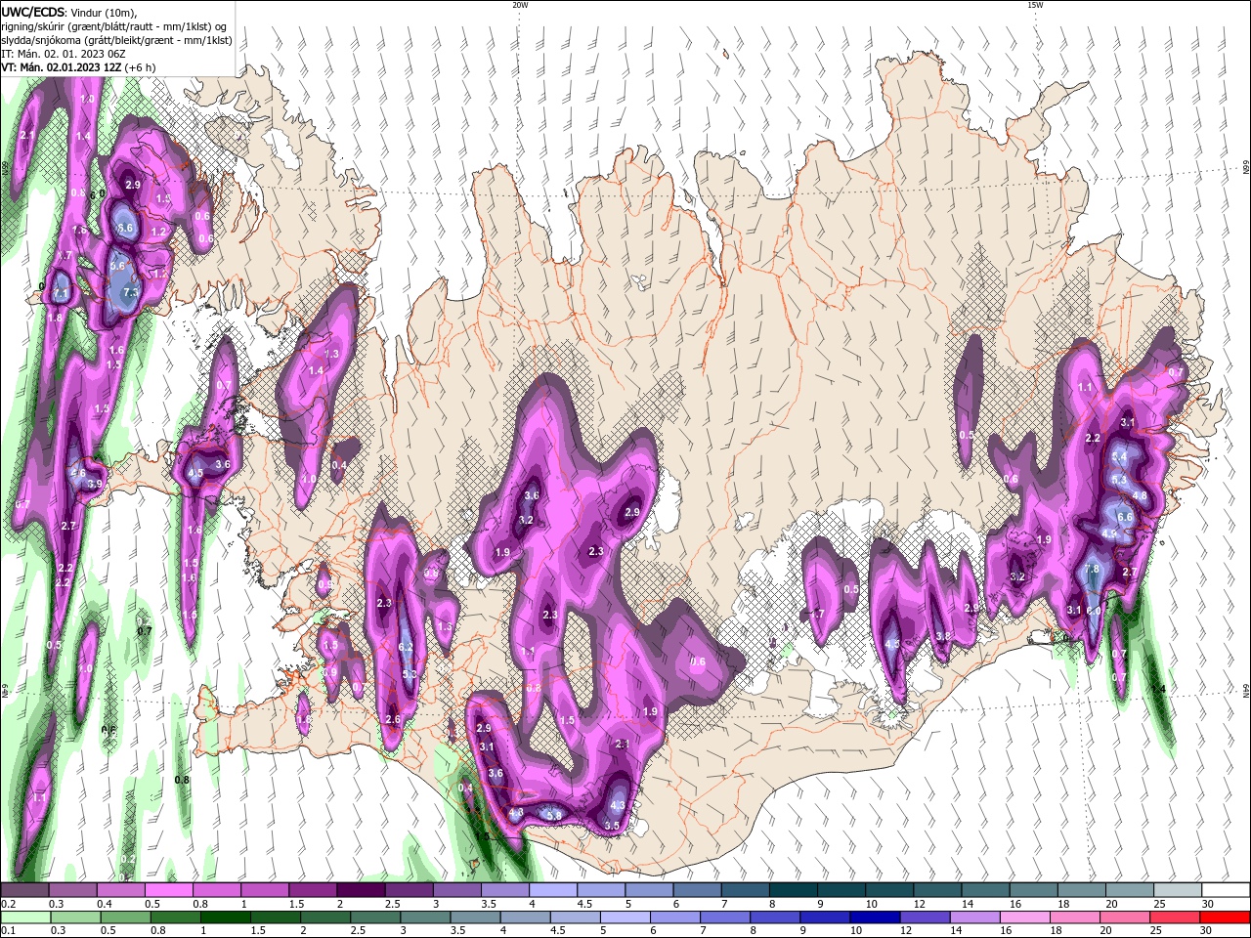
Task: Click the '4.8' value in the east fjords
Action: click(1140, 496)
